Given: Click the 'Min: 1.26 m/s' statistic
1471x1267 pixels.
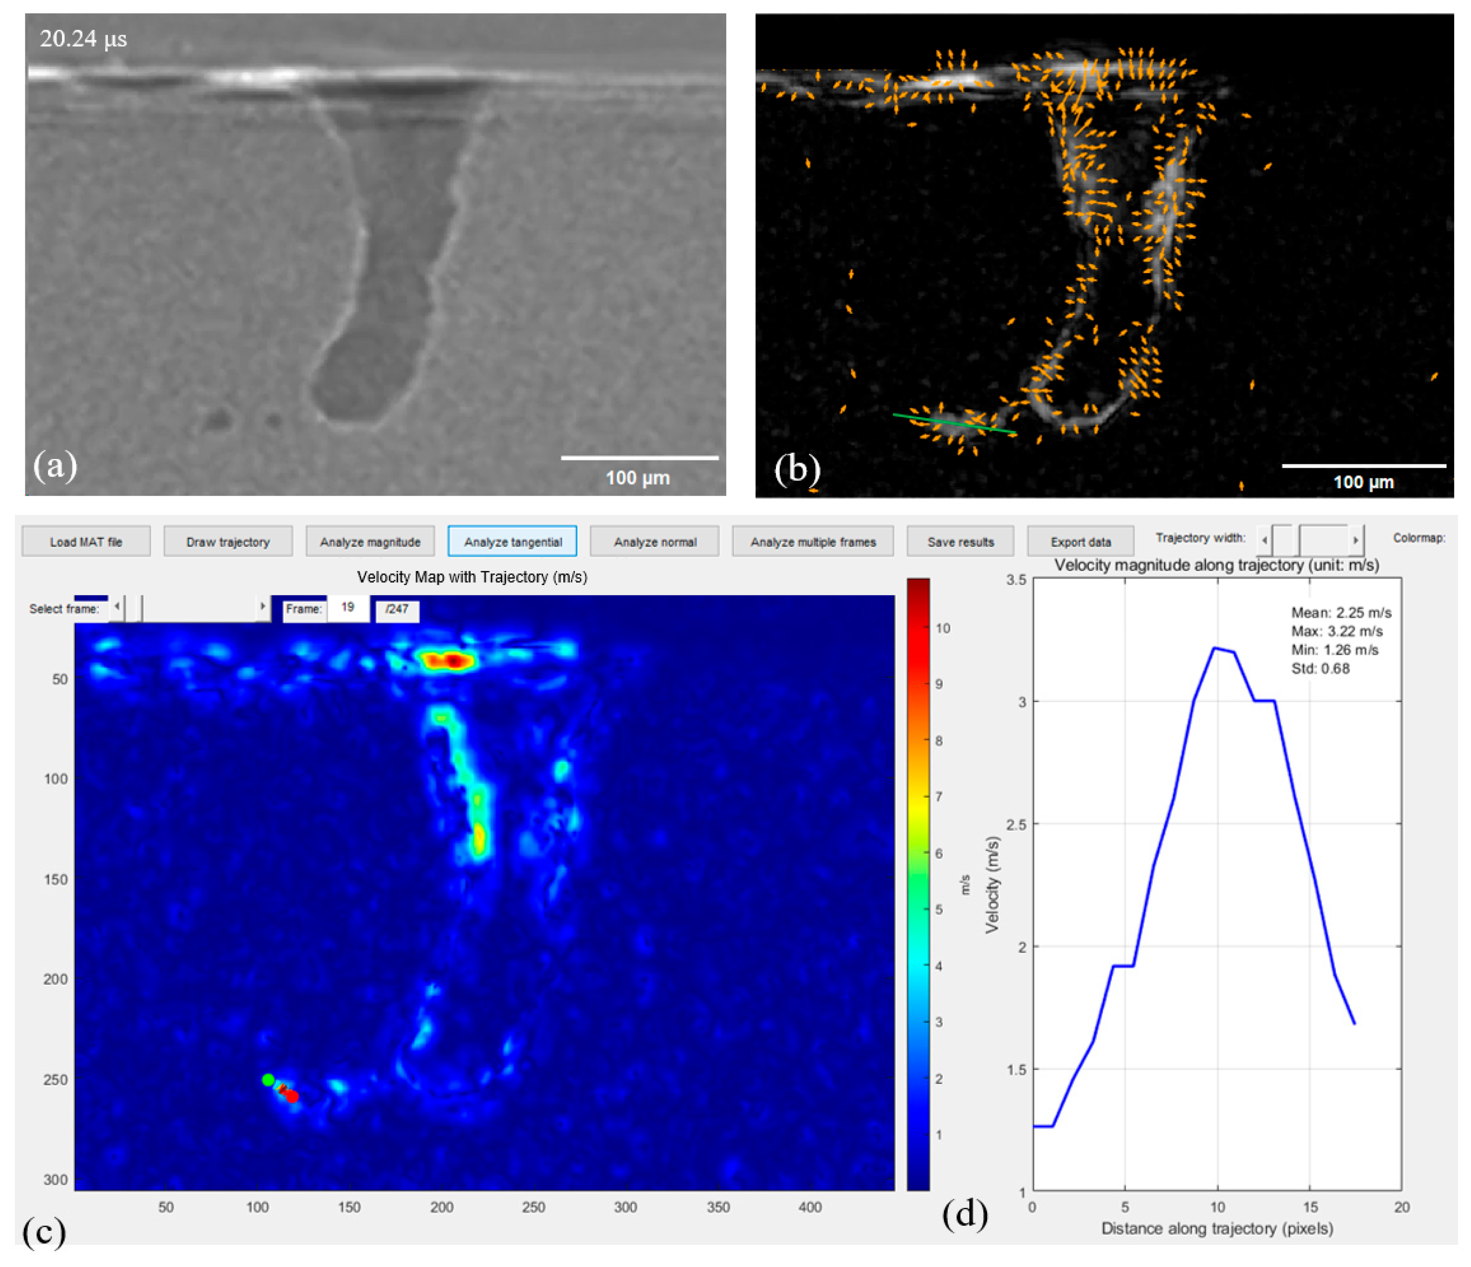Looking at the screenshot, I should [x=1335, y=649].
